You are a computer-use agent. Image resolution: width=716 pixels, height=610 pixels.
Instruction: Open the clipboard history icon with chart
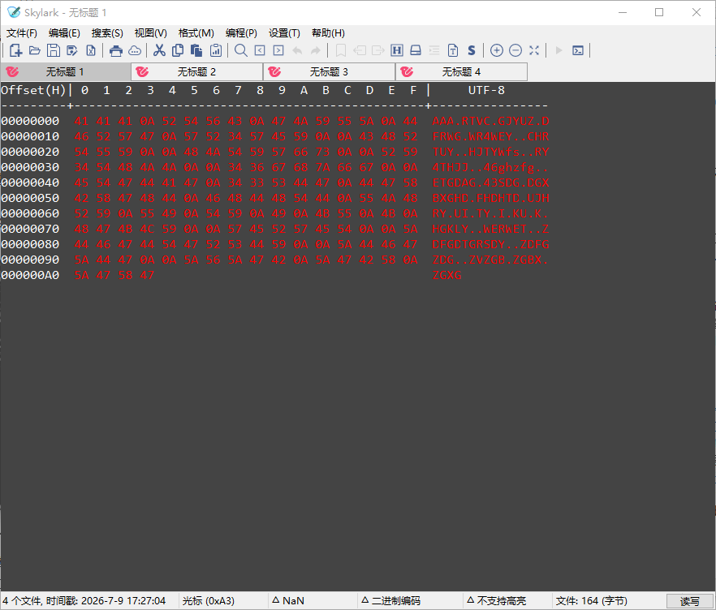click(x=216, y=50)
